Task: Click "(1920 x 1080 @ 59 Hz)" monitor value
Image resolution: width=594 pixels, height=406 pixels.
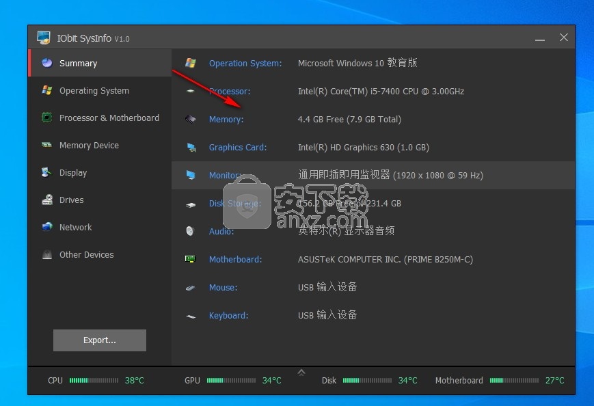Action: [438, 176]
